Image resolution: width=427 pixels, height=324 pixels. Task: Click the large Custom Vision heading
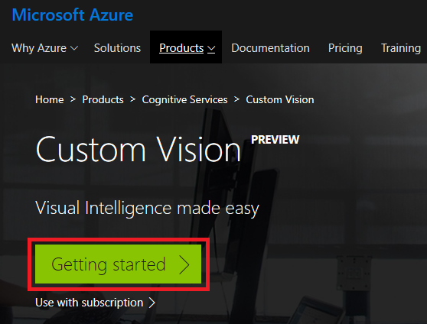(x=139, y=149)
